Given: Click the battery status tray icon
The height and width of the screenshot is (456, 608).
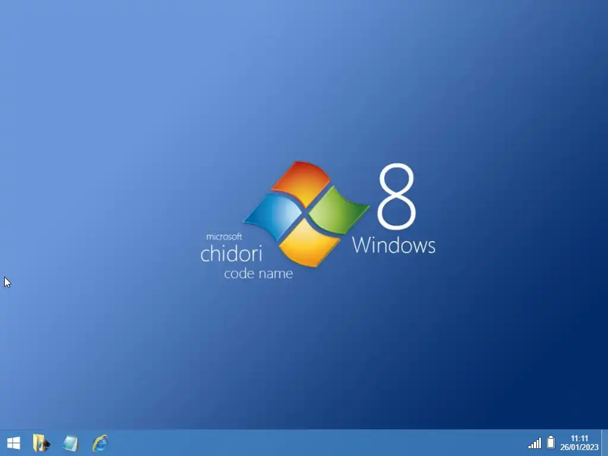Looking at the screenshot, I should [550, 442].
